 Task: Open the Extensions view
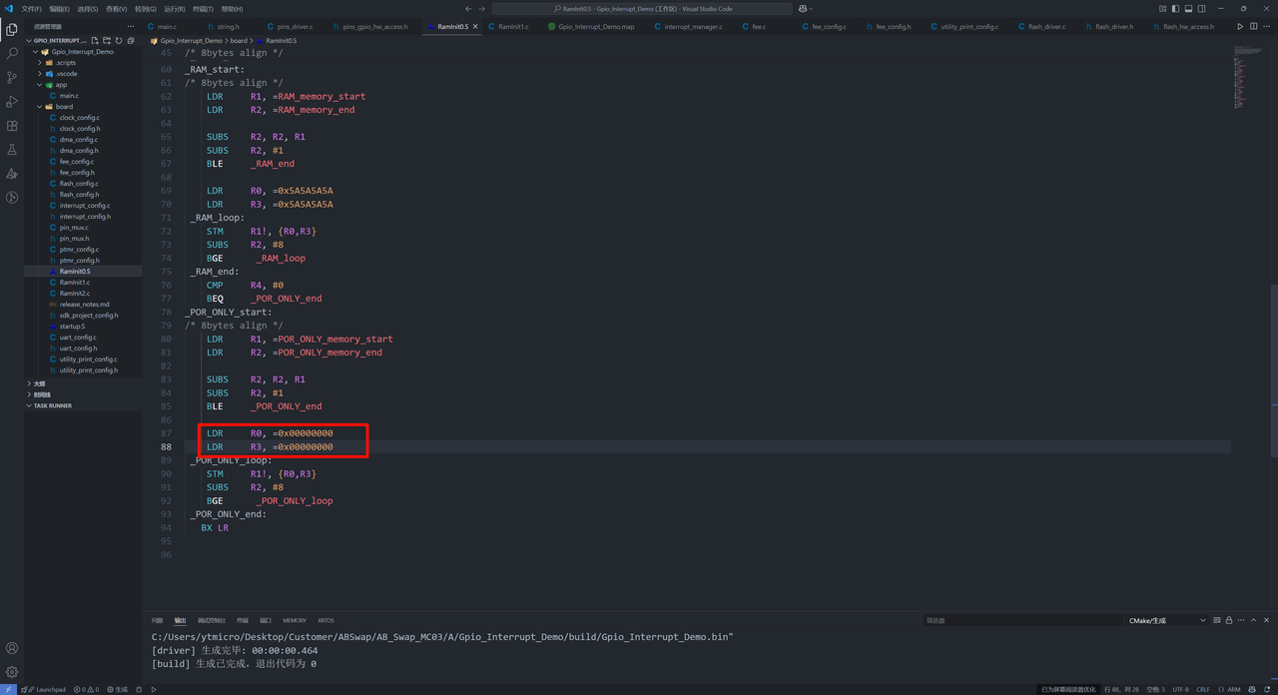(12, 126)
